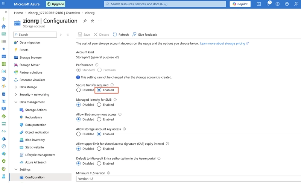Open Events in resource menu
Screen dimensions: 301x183
click(24, 50)
